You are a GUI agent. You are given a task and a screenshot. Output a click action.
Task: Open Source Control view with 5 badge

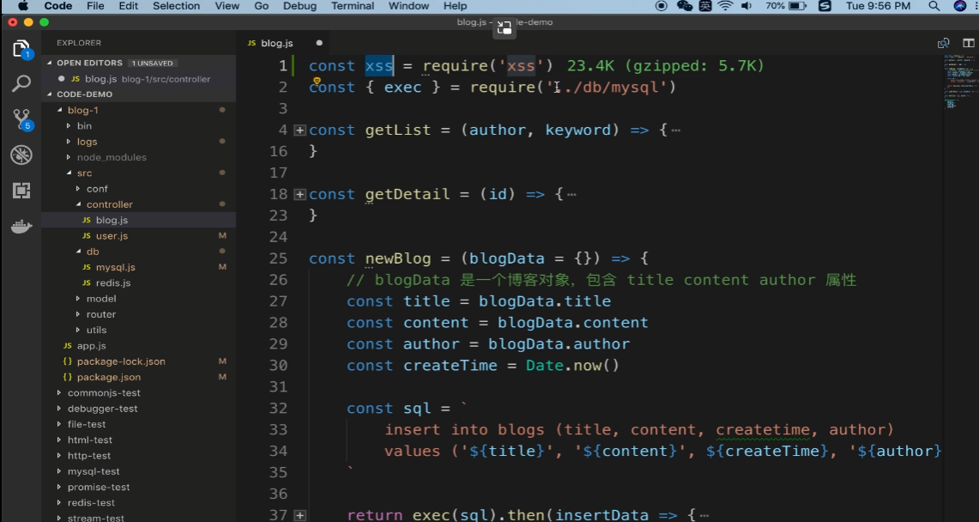[x=21, y=119]
